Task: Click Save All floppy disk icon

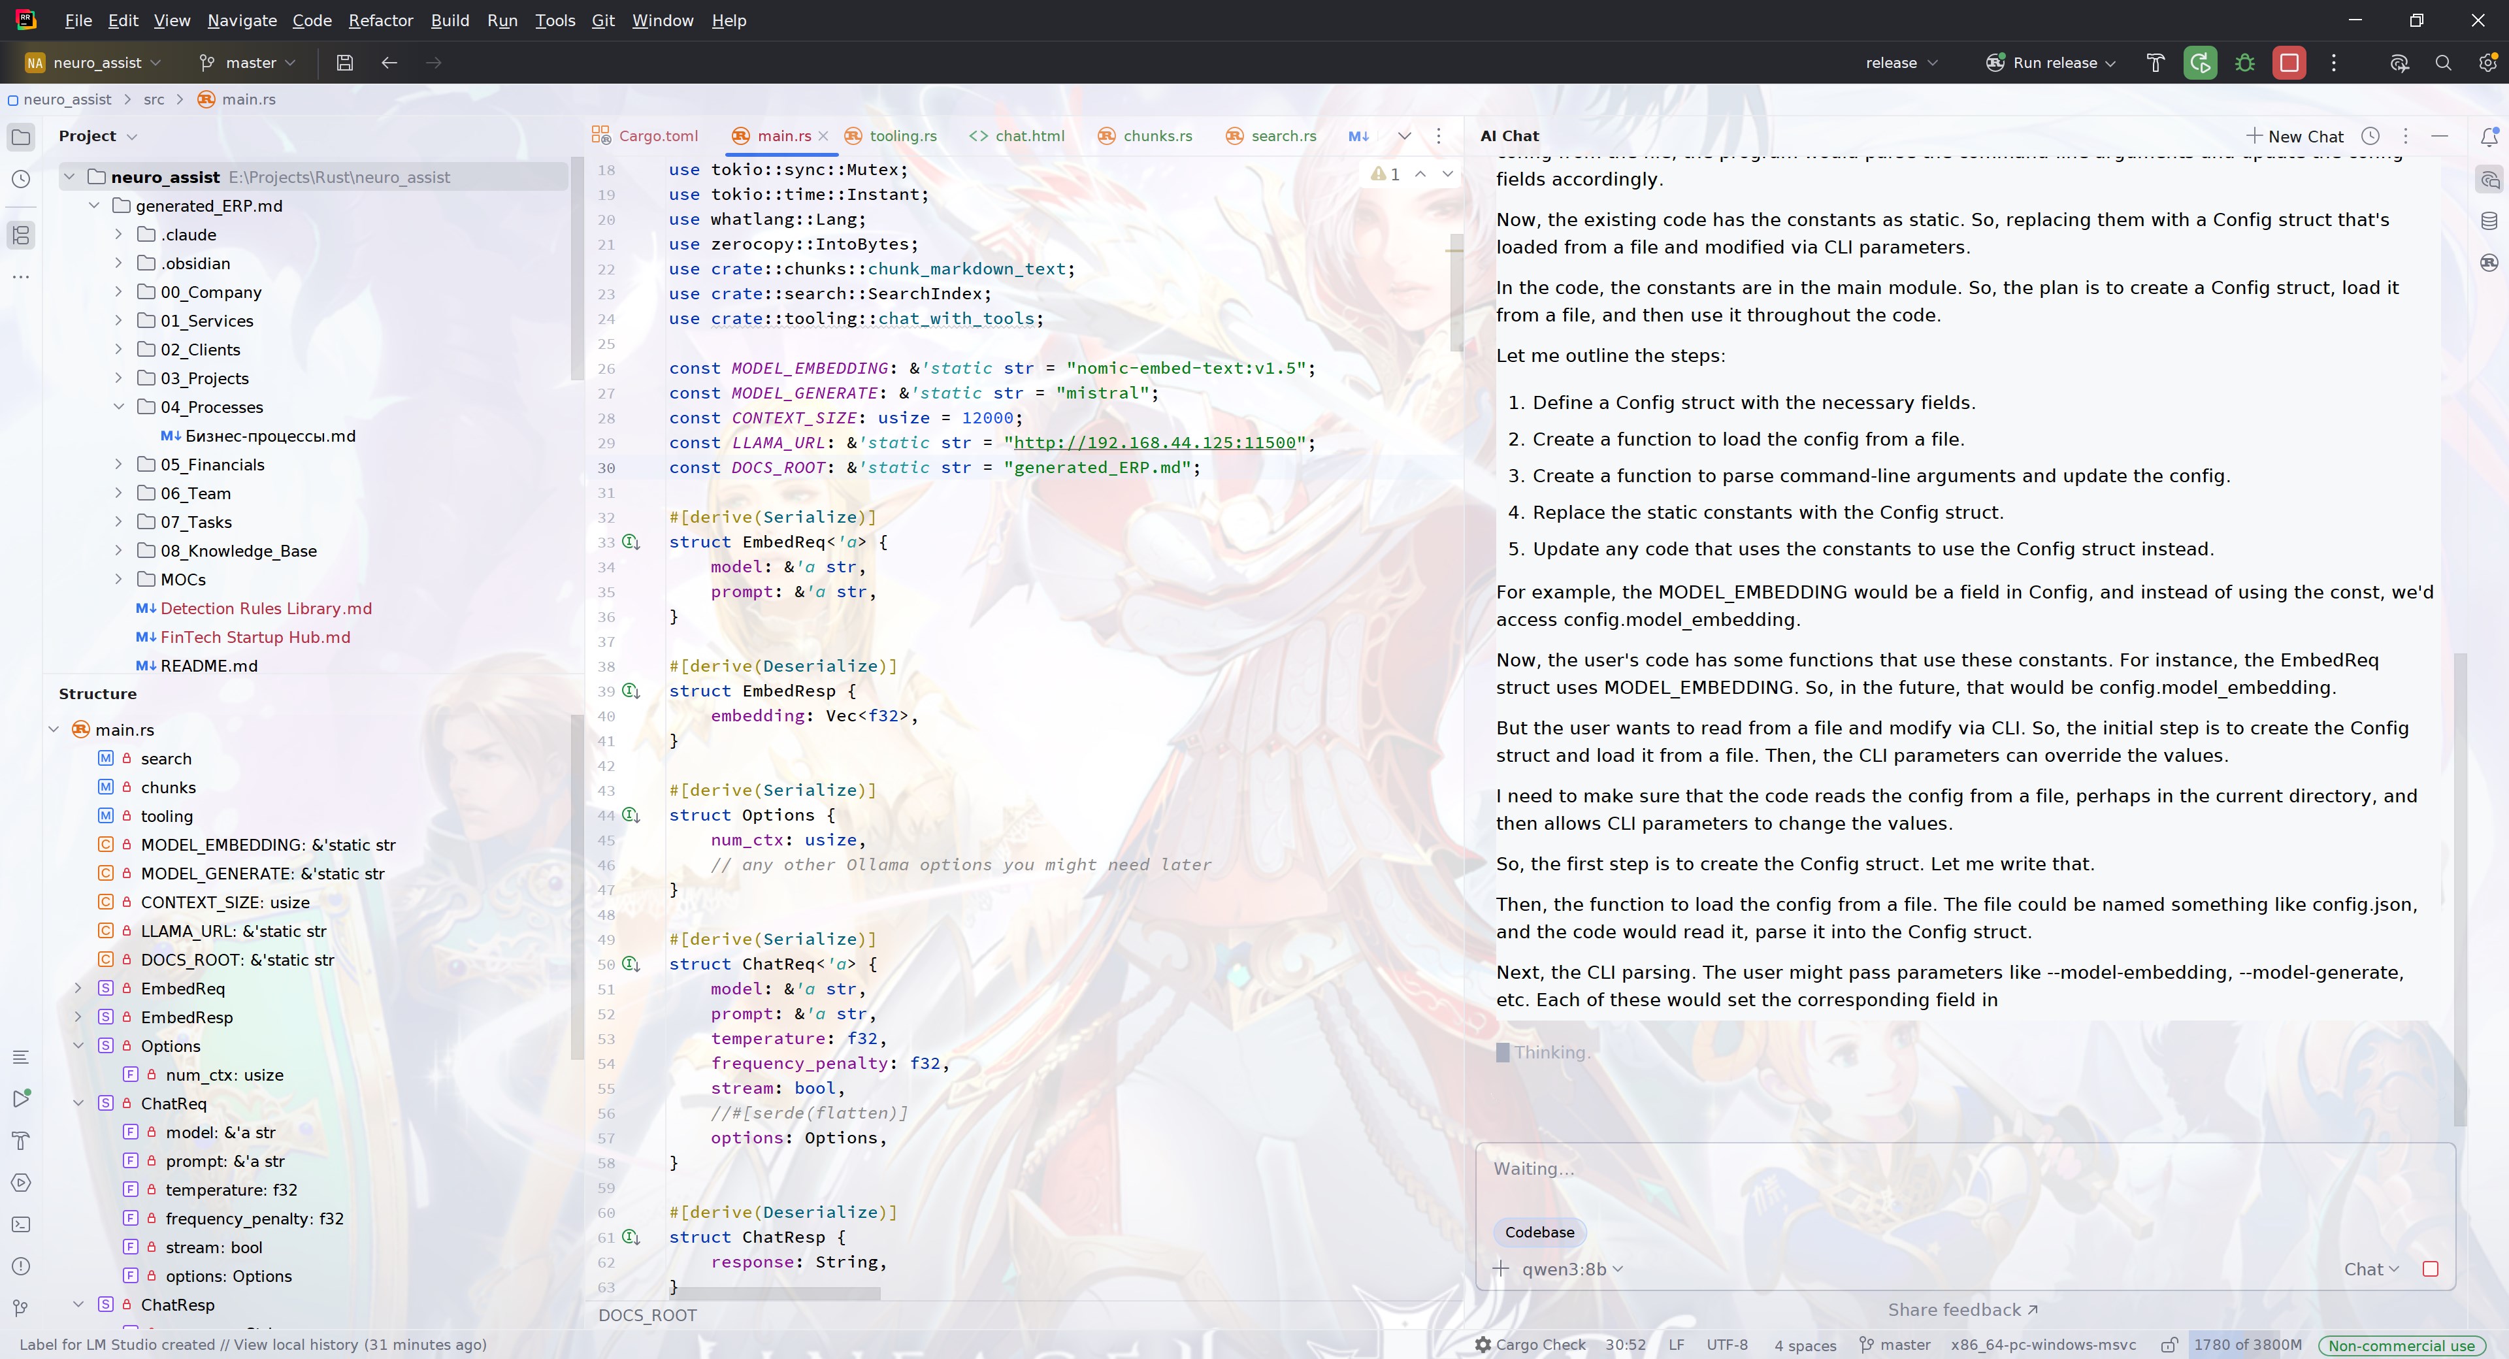Action: pyautogui.click(x=345, y=62)
